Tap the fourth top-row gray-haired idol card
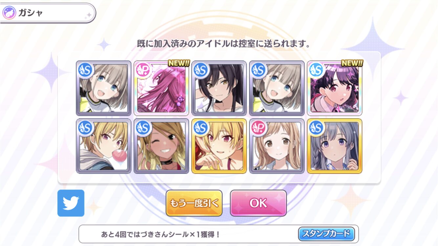This screenshot has width=438, height=246. pos(277,88)
